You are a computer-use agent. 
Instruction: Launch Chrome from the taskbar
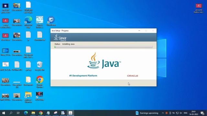click(x=41, y=113)
